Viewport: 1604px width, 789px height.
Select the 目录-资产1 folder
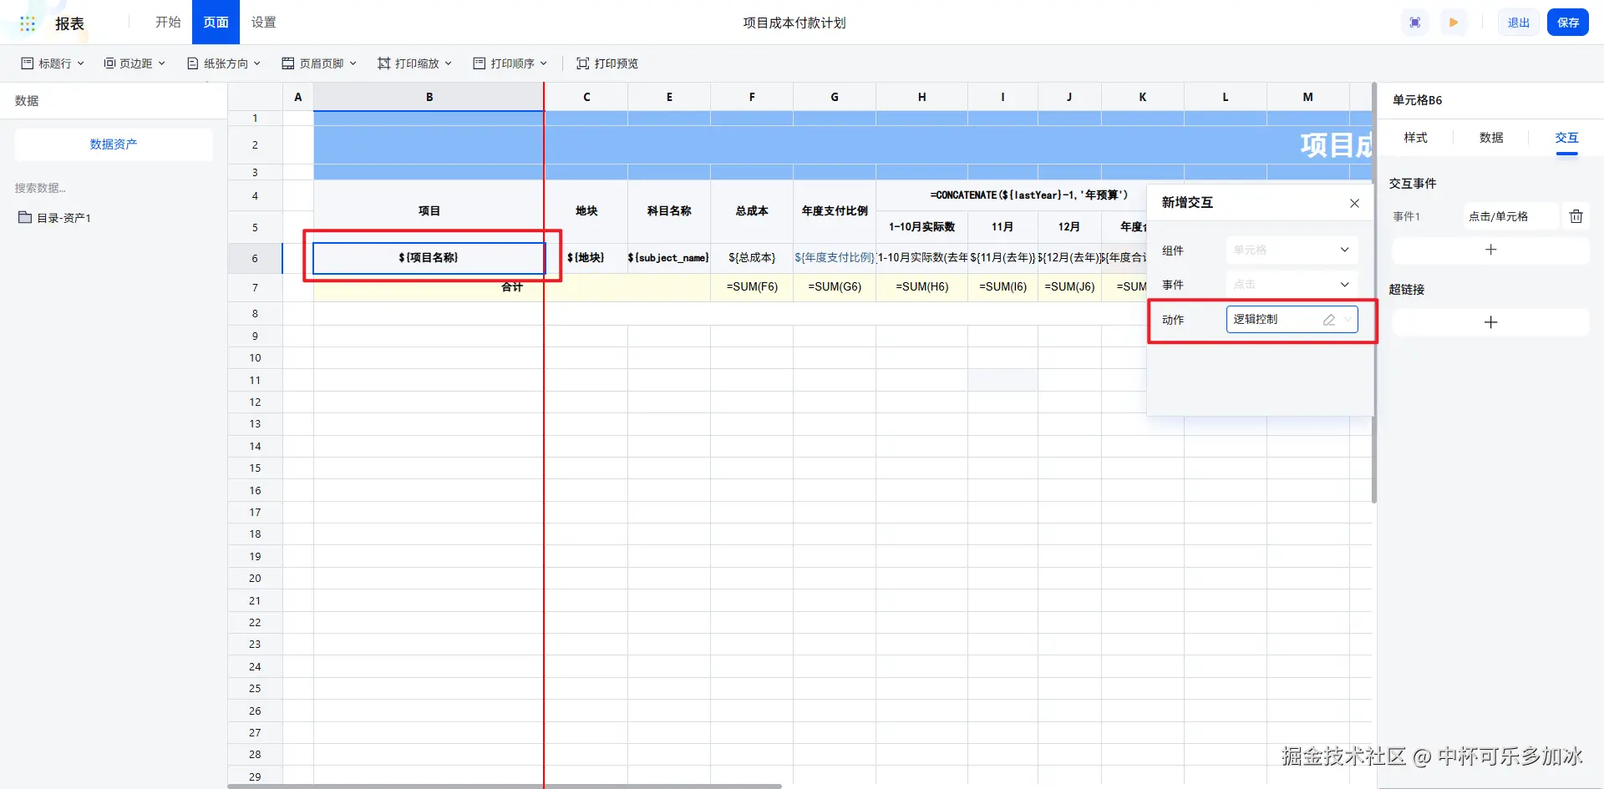(55, 218)
